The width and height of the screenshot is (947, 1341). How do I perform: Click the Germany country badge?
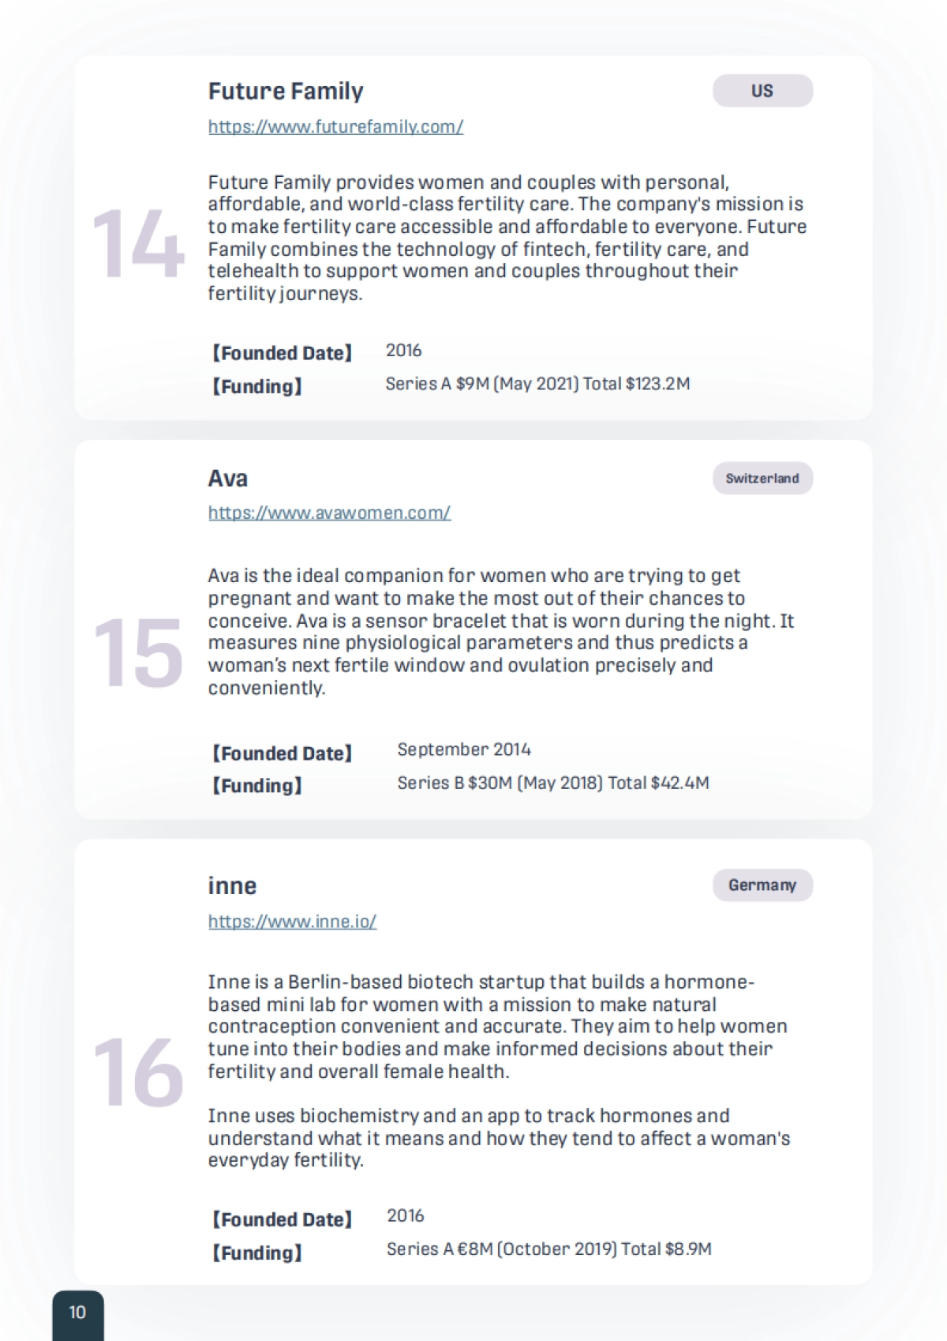(x=762, y=885)
